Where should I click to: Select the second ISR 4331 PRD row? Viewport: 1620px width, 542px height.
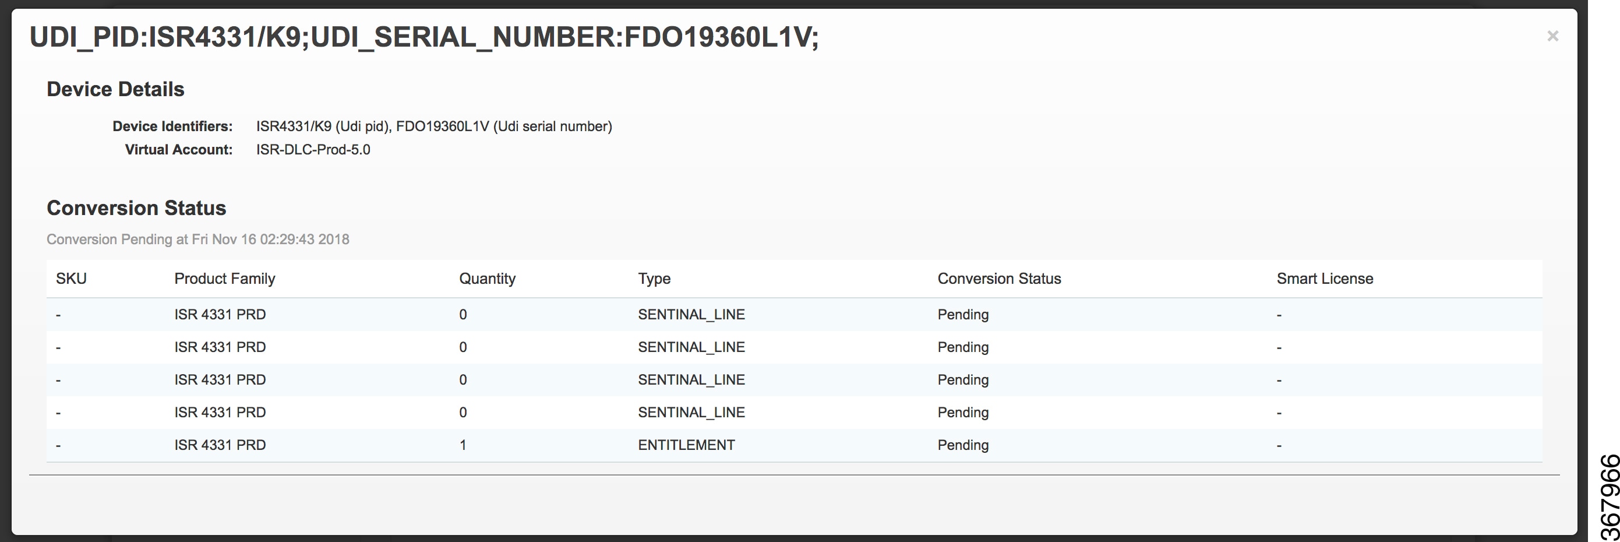[x=220, y=347]
